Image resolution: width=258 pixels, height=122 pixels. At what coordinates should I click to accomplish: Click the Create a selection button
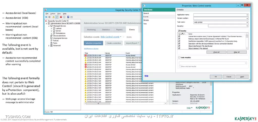[114, 43]
